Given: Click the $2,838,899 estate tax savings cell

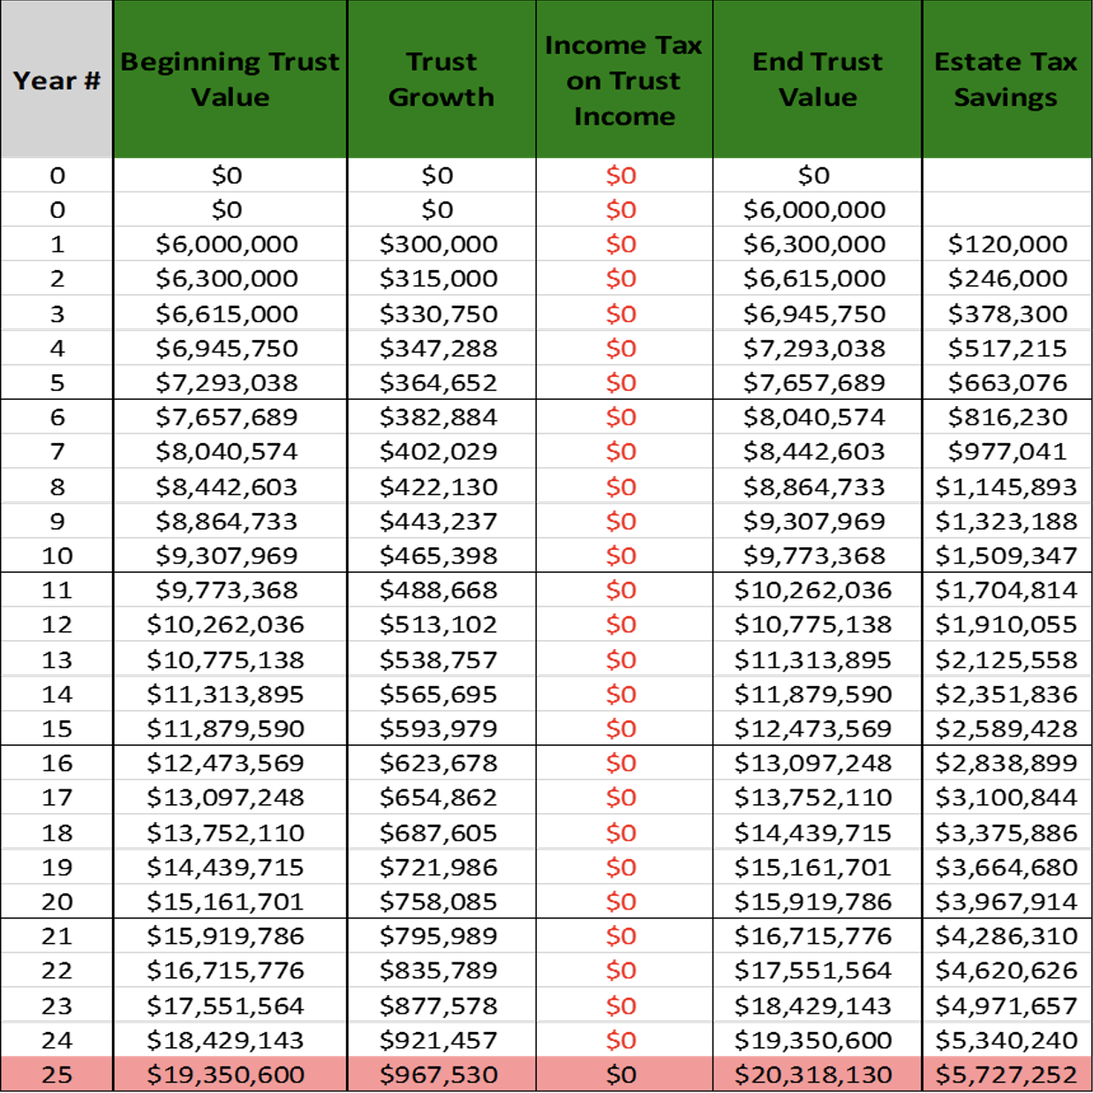Looking at the screenshot, I should (1007, 764).
